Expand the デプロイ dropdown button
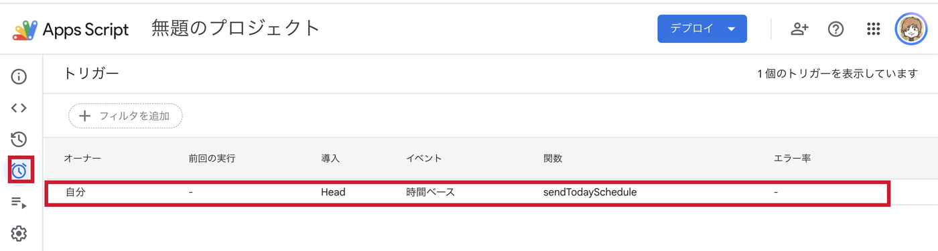 tap(701, 29)
